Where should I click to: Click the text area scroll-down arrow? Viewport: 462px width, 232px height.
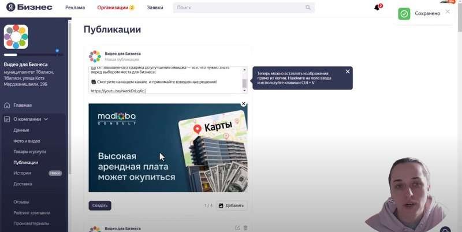(x=244, y=91)
